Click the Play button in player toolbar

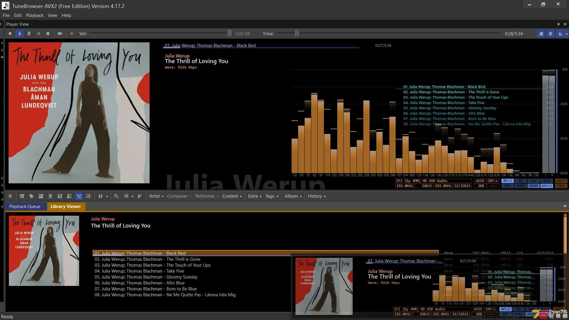[x=20, y=33]
